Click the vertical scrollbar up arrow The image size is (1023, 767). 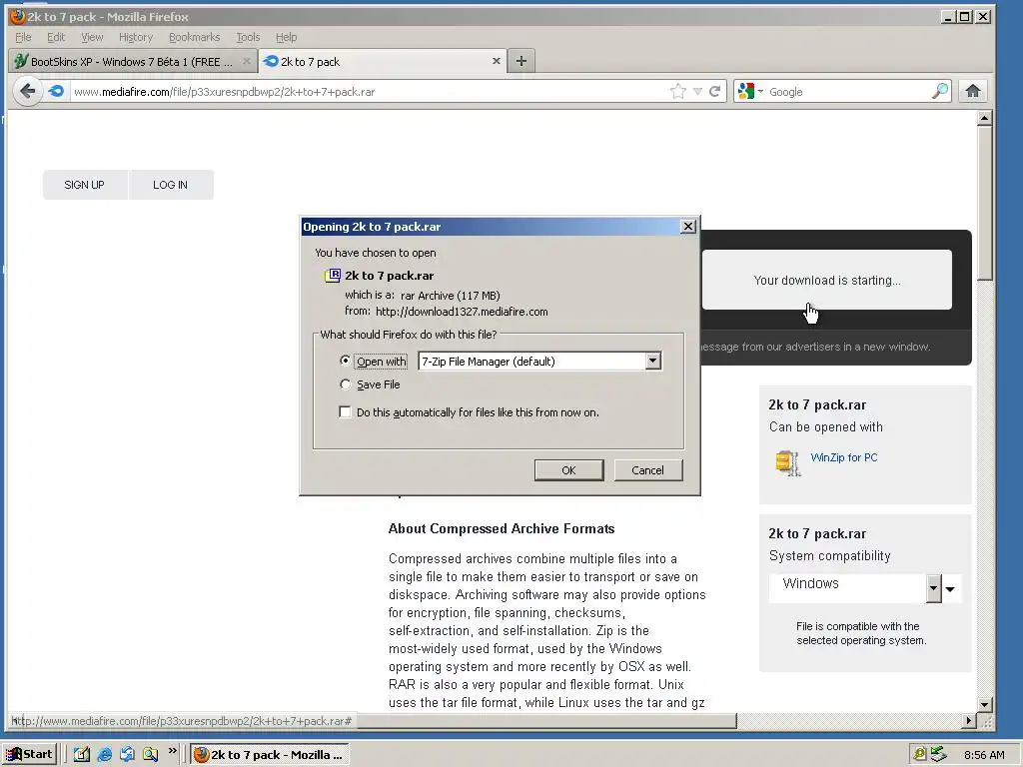tap(985, 118)
